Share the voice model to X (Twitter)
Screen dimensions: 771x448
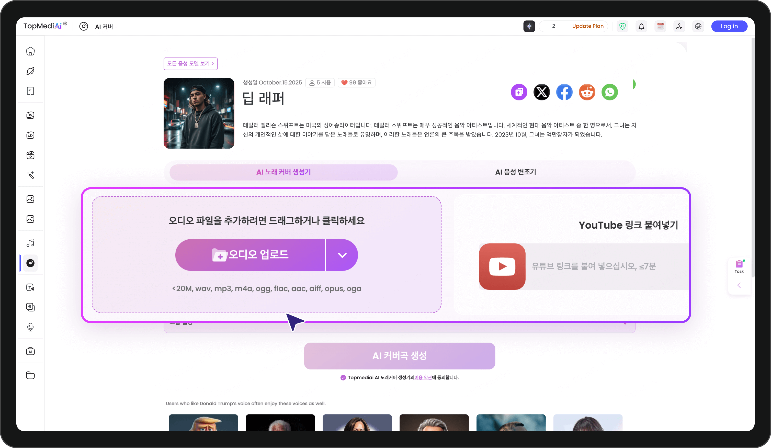point(541,92)
